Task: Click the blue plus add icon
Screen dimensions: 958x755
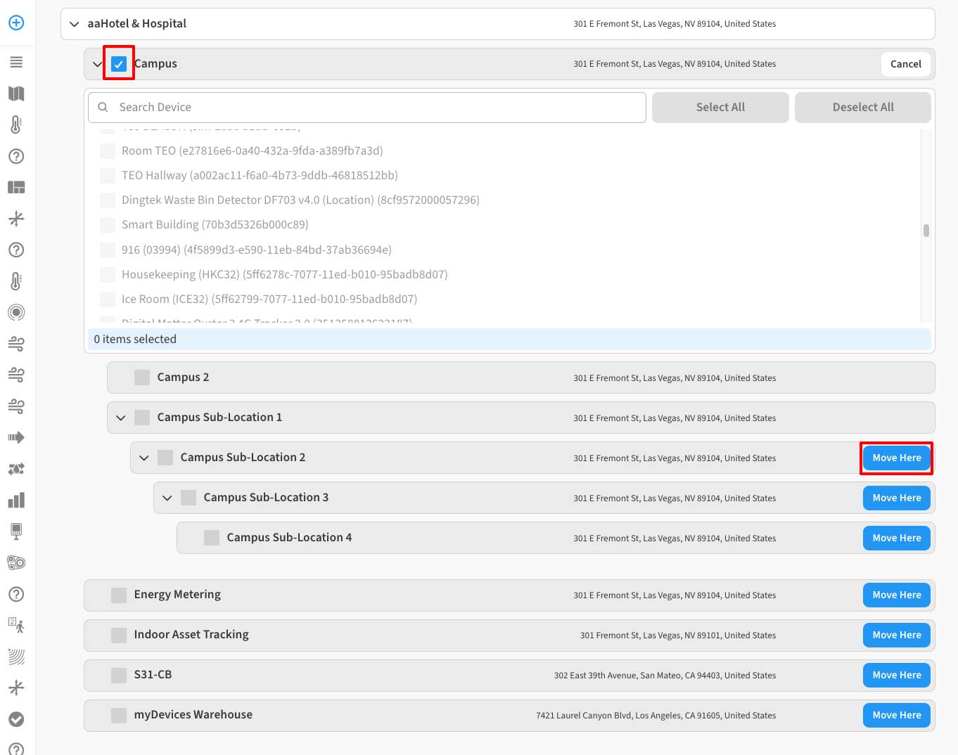Action: 16,22
